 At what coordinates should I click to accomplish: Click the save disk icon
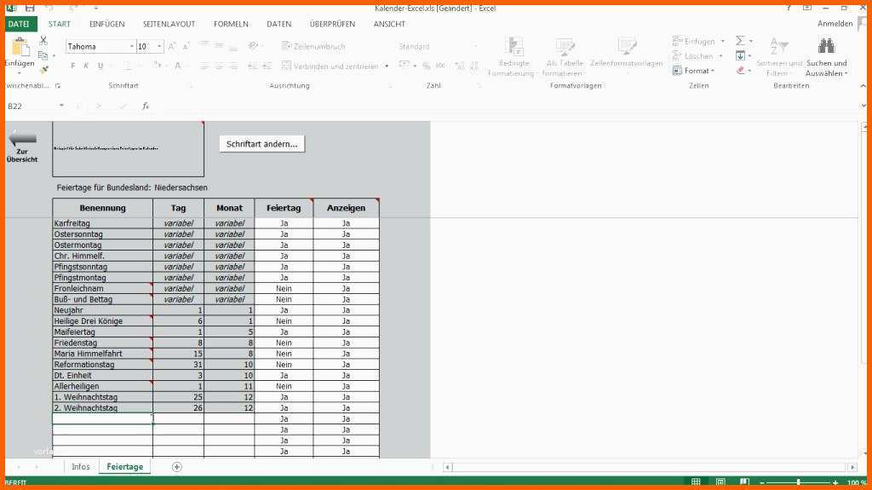point(30,7)
